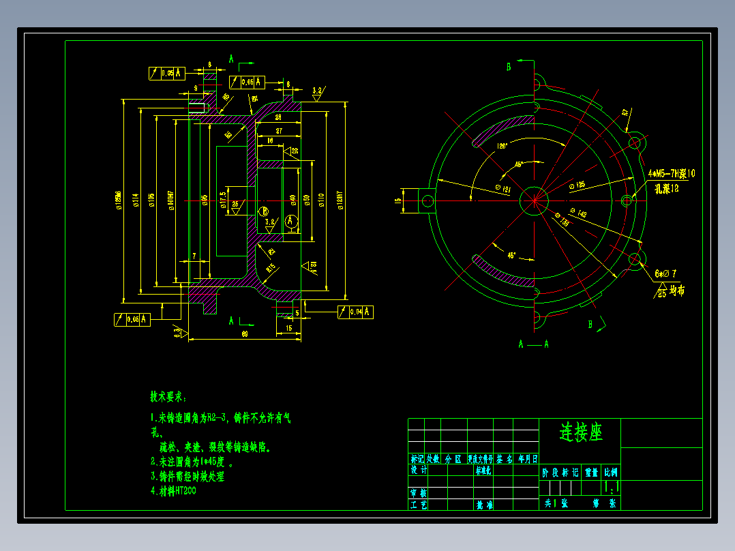Click the datum B circle symbol in section view

[264, 211]
